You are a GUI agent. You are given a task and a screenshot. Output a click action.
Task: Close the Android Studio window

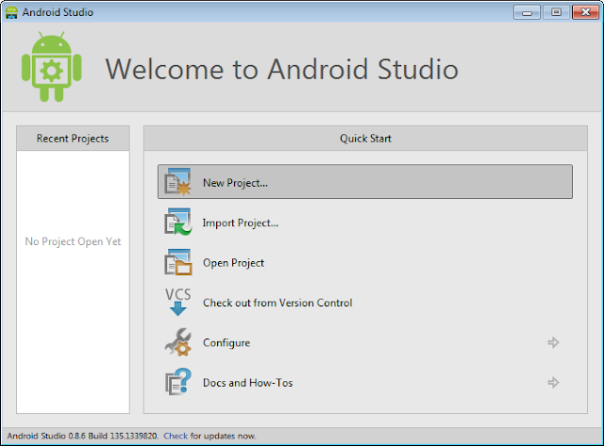point(585,12)
